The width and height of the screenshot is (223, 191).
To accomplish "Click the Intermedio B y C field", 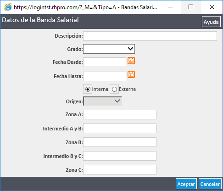I will pyautogui.click(x=120, y=156).
